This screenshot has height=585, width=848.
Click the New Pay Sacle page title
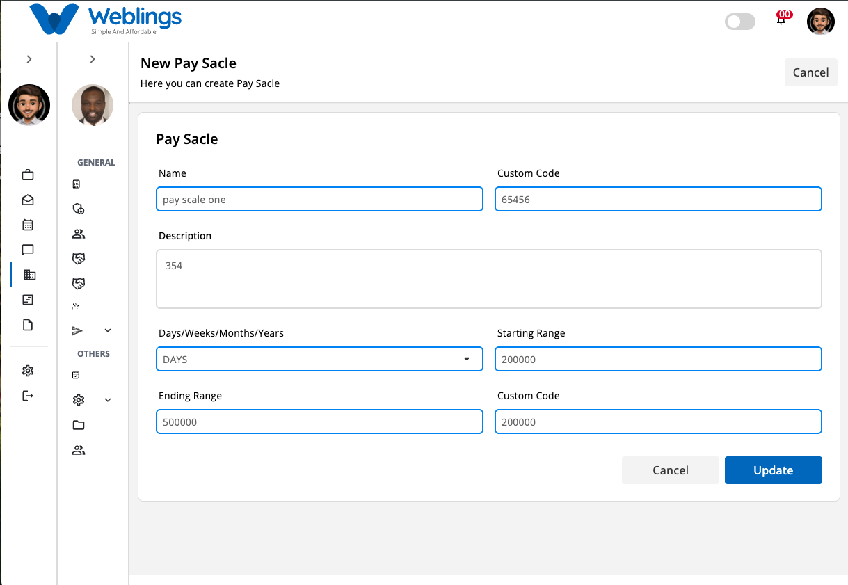[x=189, y=63]
